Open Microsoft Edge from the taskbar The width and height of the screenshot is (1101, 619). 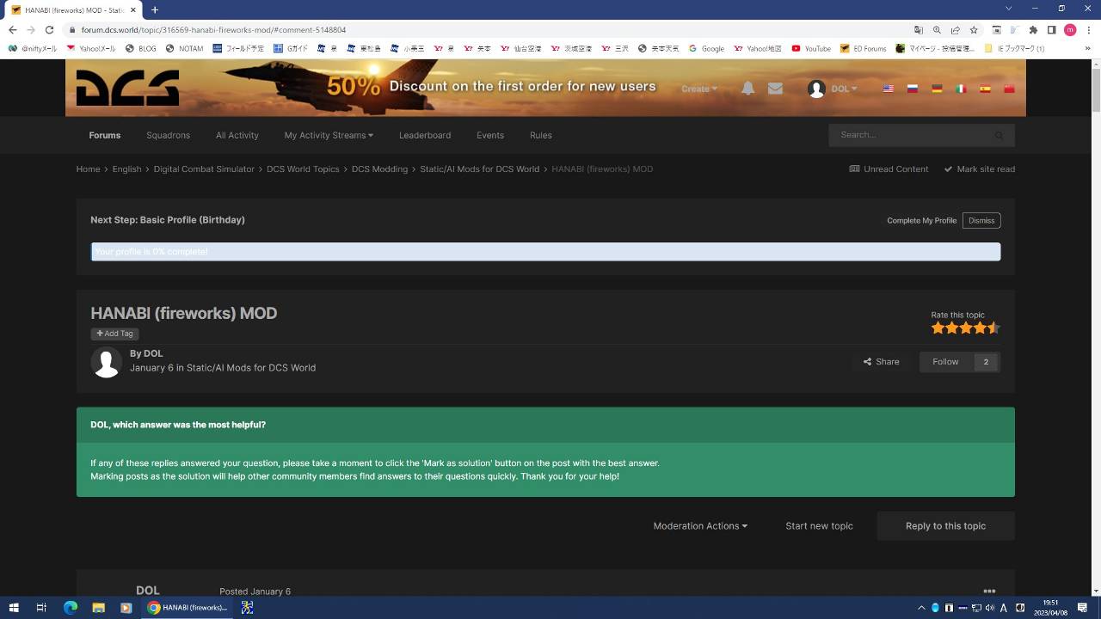[x=71, y=608]
